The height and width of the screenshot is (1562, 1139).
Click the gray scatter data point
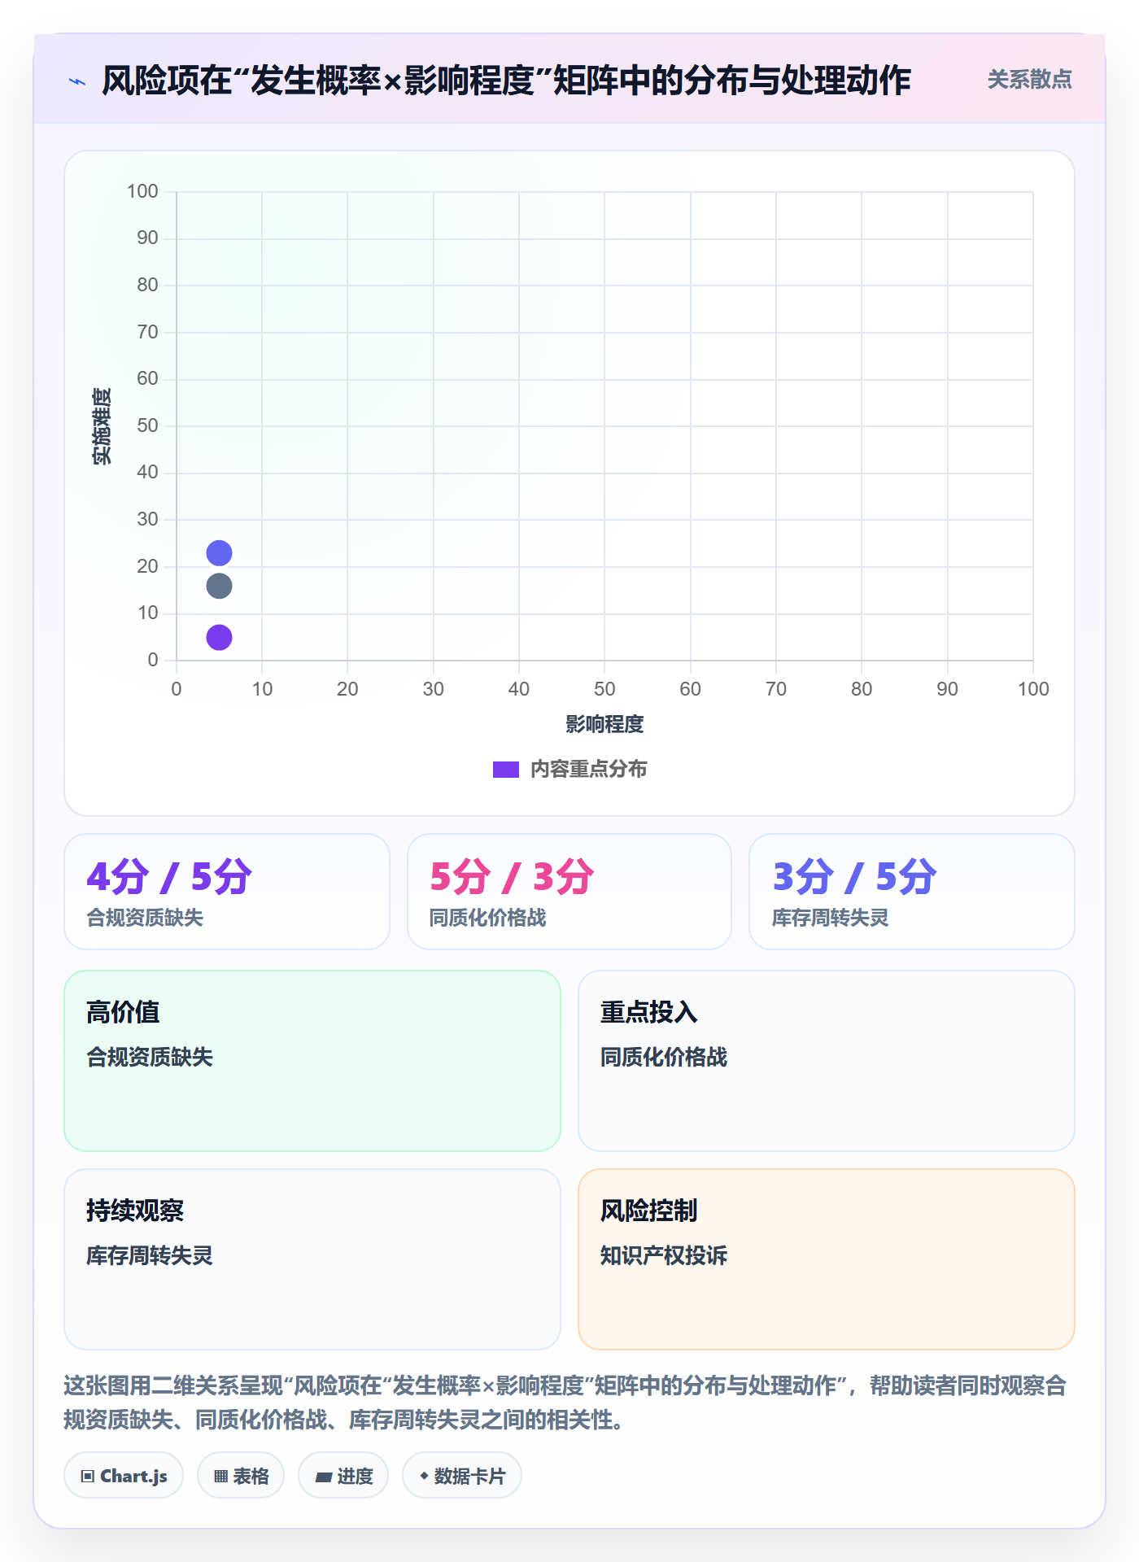(x=219, y=586)
